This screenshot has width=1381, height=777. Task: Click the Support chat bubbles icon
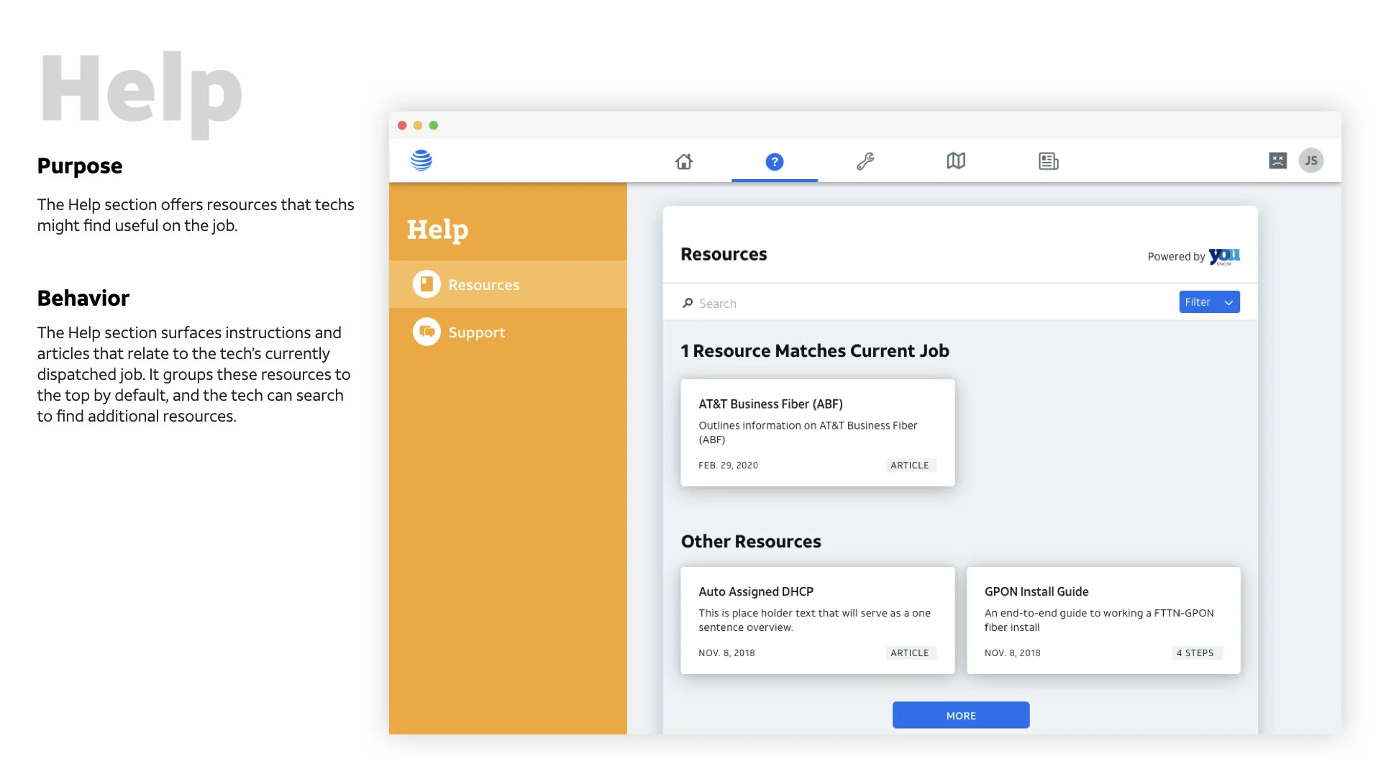coord(427,332)
